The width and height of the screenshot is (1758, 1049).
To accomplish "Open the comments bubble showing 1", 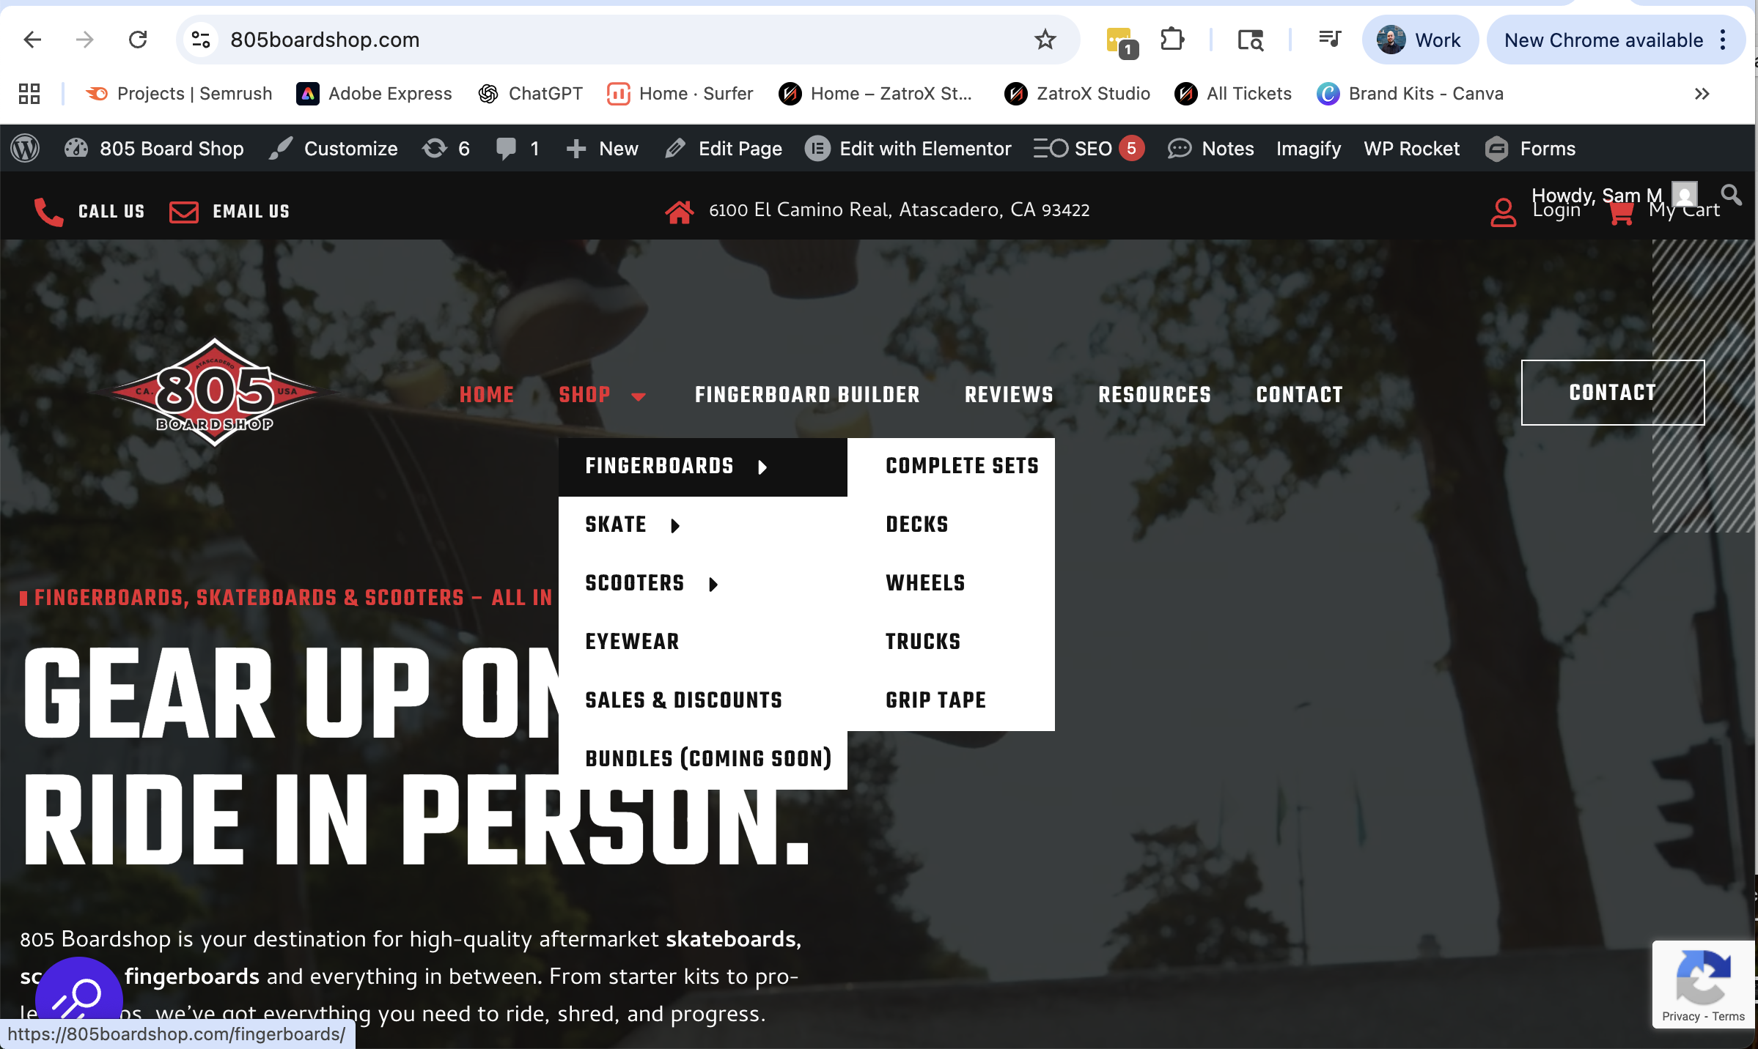I will tap(518, 149).
